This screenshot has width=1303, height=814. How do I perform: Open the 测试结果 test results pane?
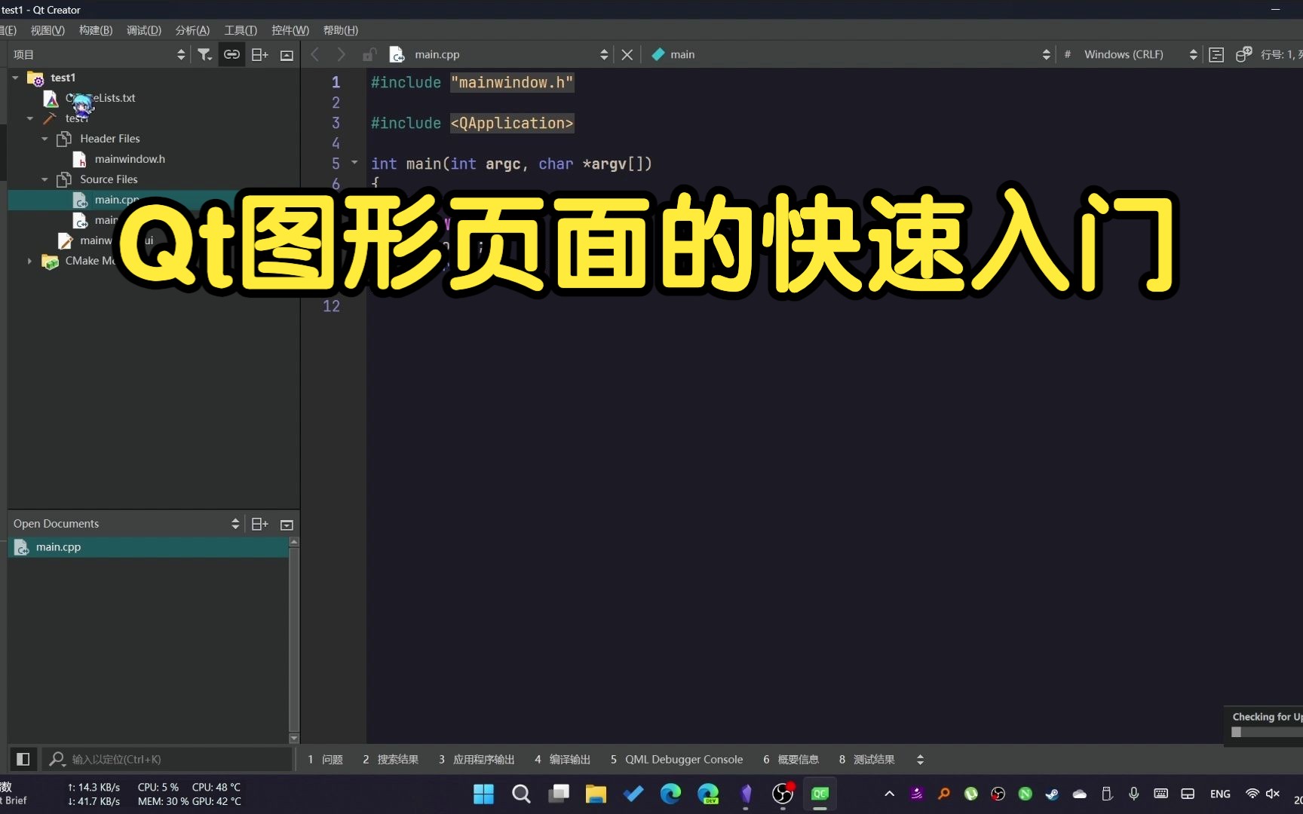pyautogui.click(x=867, y=760)
